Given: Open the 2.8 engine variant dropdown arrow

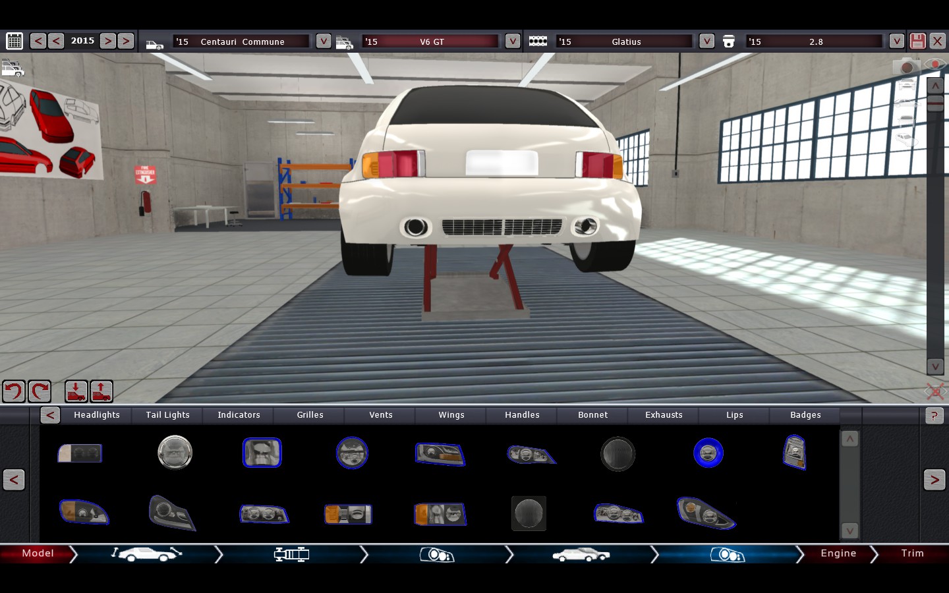Looking at the screenshot, I should pyautogui.click(x=896, y=41).
